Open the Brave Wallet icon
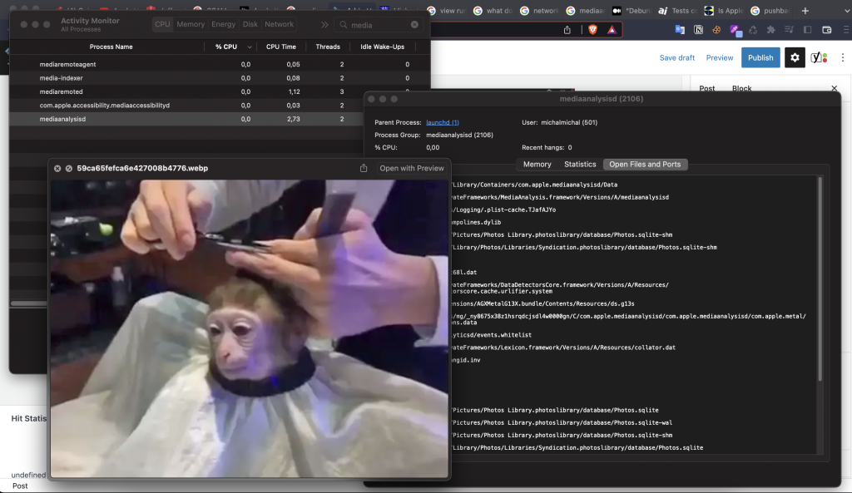852x493 pixels. click(826, 30)
